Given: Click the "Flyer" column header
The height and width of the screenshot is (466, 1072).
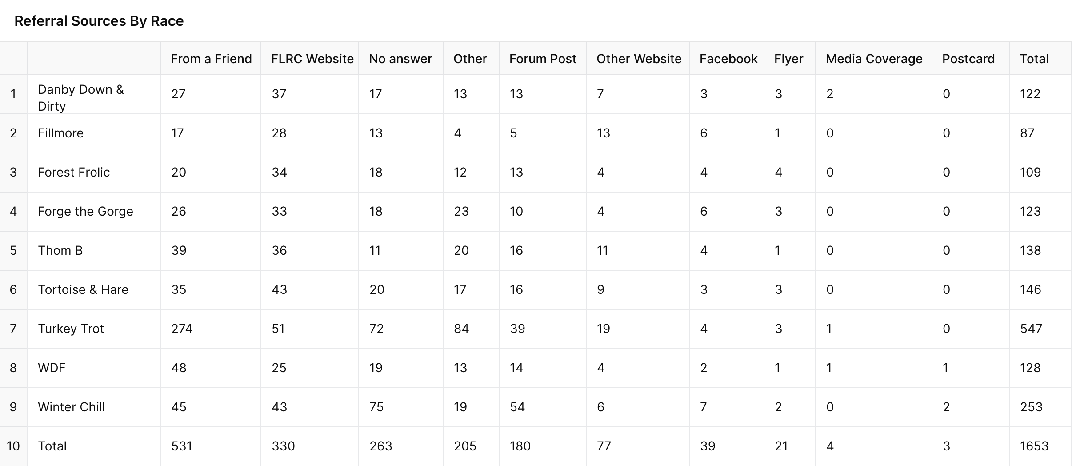Looking at the screenshot, I should pos(788,59).
